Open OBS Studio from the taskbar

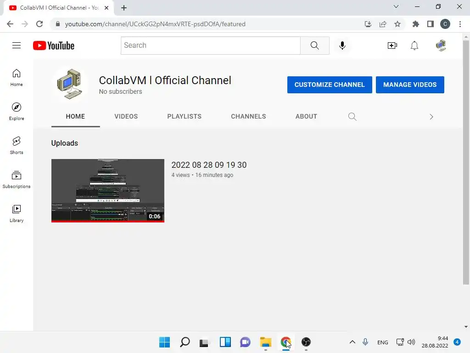tap(306, 342)
